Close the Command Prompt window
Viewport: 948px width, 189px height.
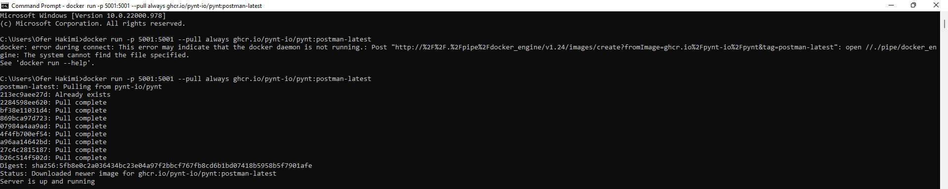click(x=936, y=5)
